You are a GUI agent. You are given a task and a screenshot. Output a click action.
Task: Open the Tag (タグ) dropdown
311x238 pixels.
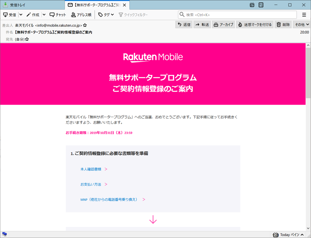pos(106,15)
